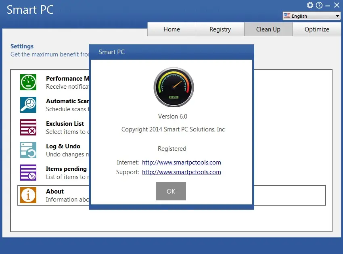The width and height of the screenshot is (343, 254).
Task: Open the Exclusion List icon
Action: point(28,127)
